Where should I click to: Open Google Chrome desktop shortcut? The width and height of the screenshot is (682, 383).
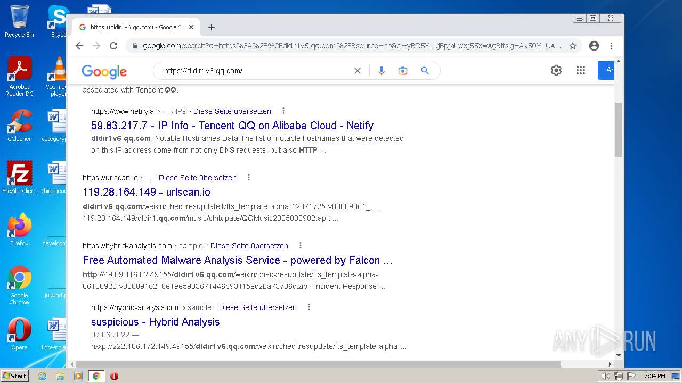coord(19,285)
